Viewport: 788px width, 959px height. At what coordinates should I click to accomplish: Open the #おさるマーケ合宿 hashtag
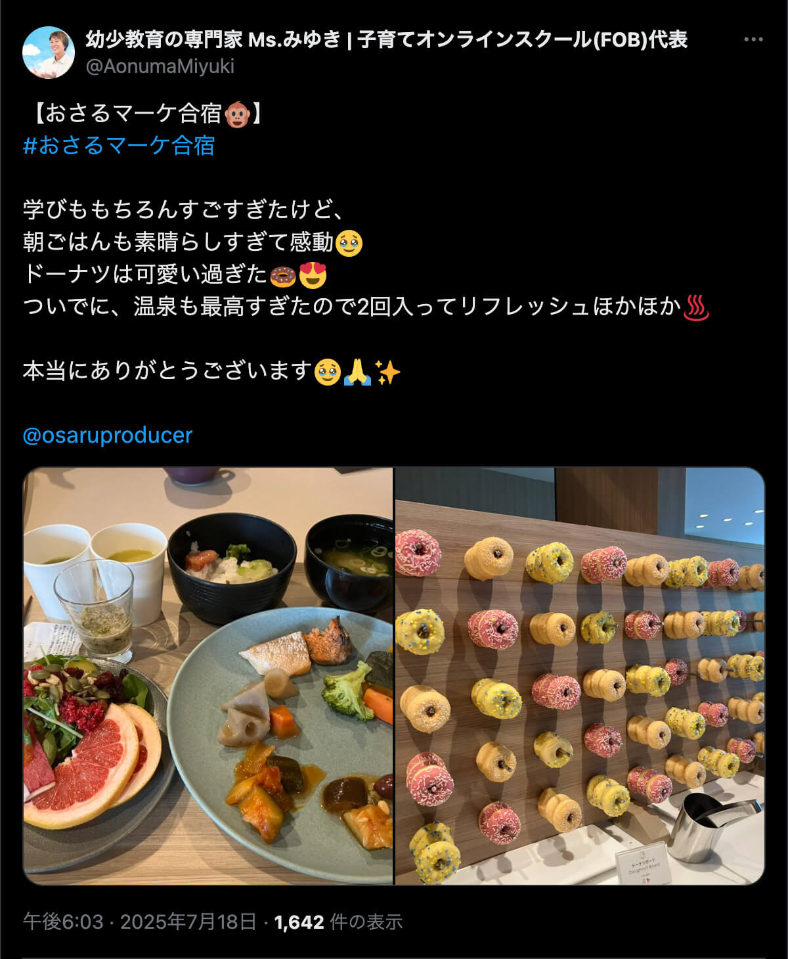pyautogui.click(x=119, y=145)
